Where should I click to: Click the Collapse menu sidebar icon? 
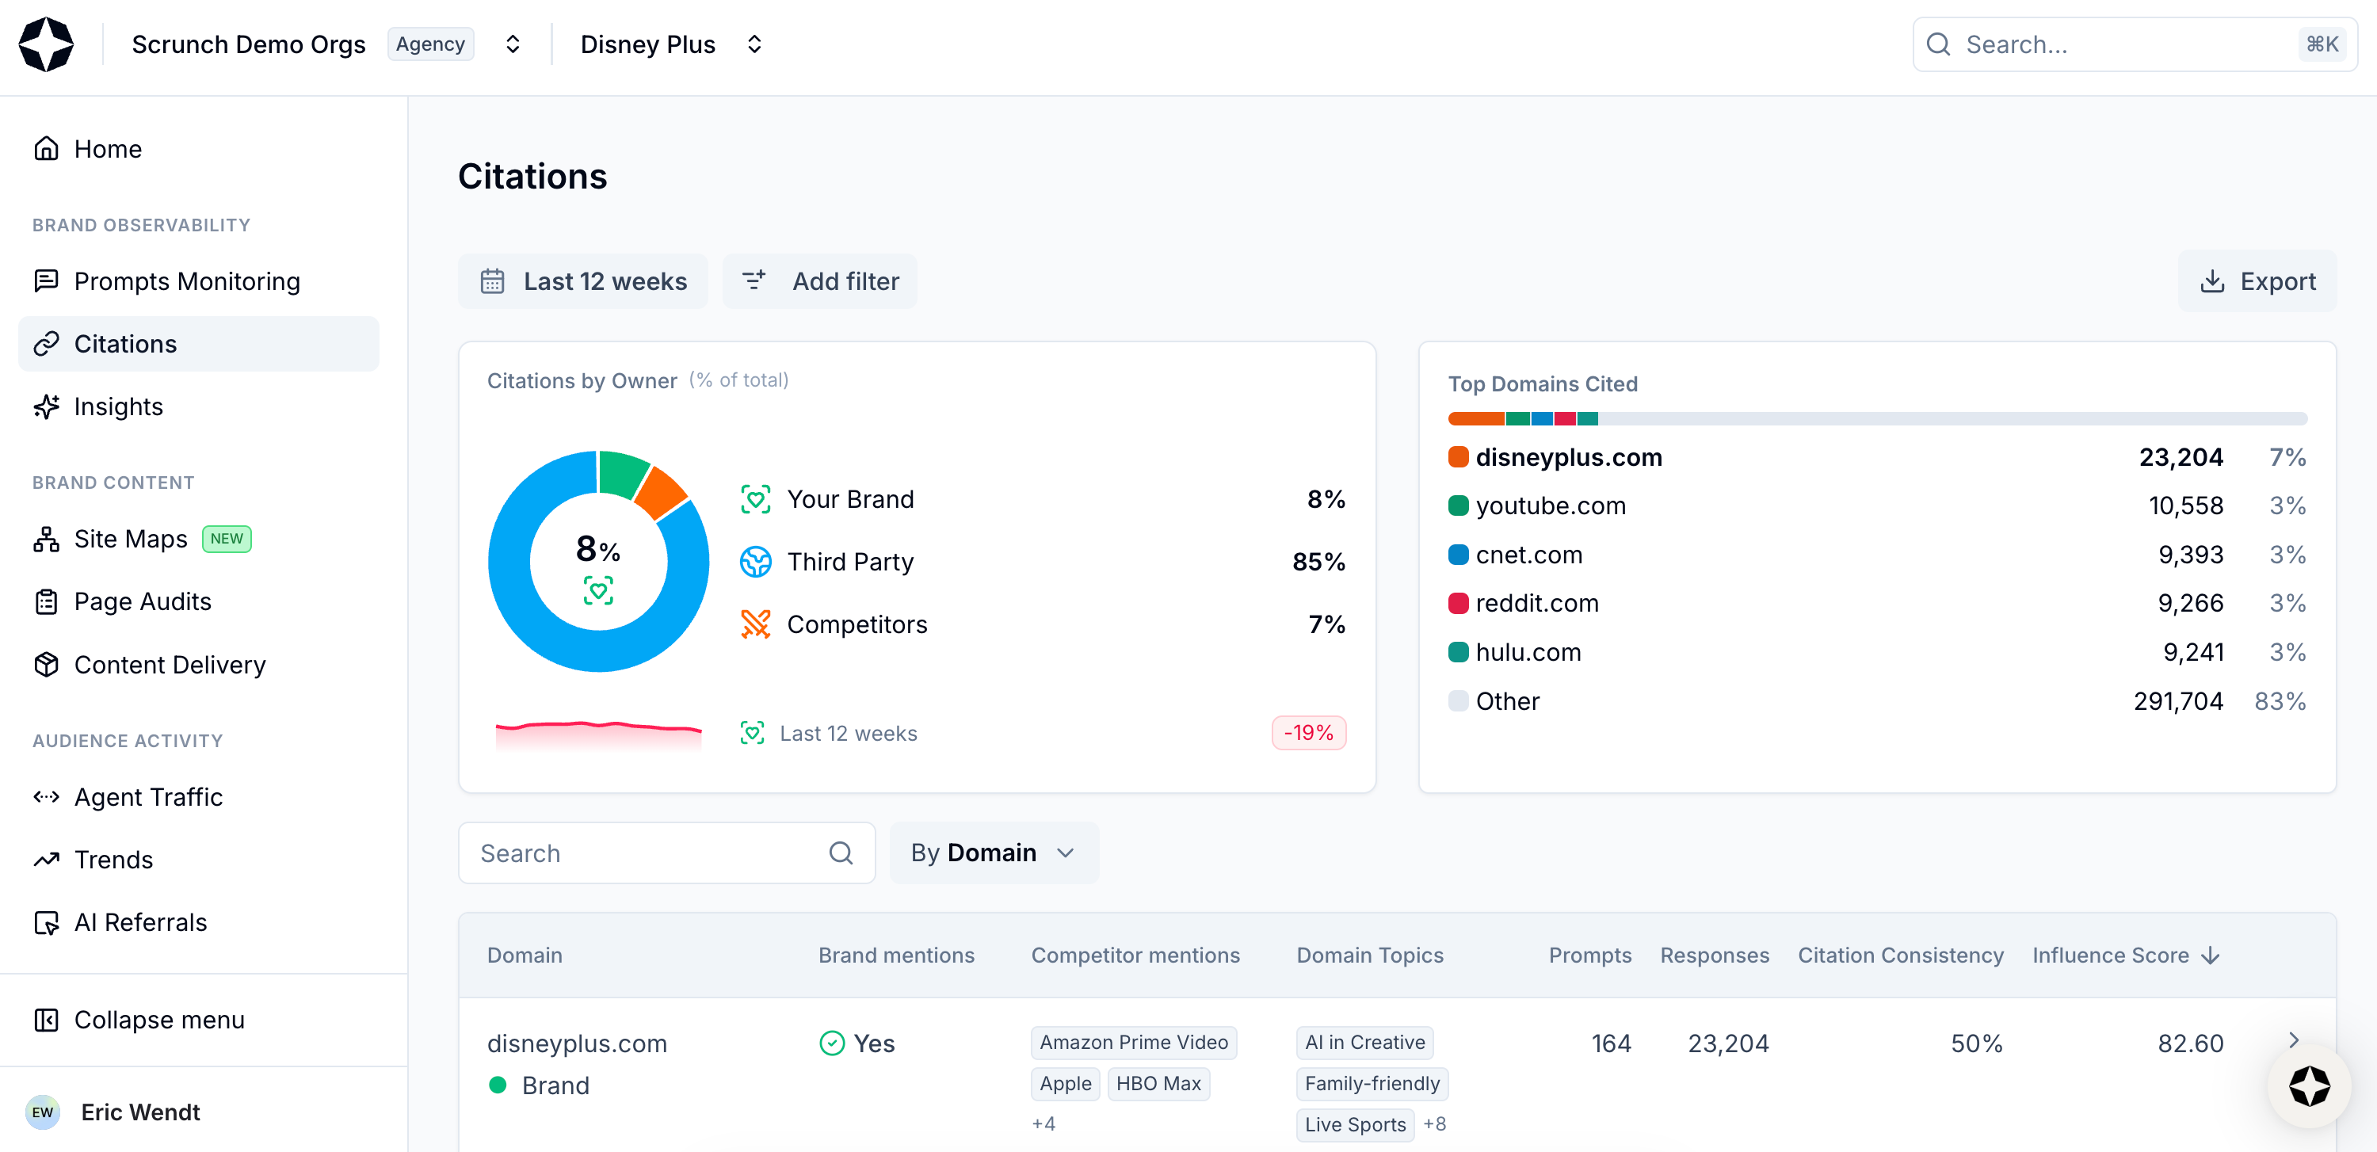46,1019
